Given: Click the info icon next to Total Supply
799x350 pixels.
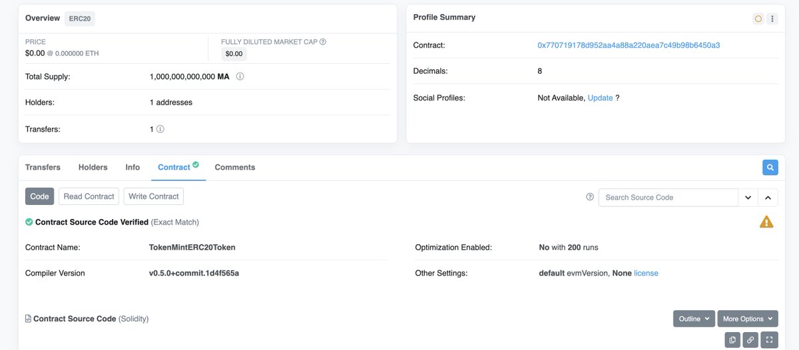Looking at the screenshot, I should [x=240, y=77].
